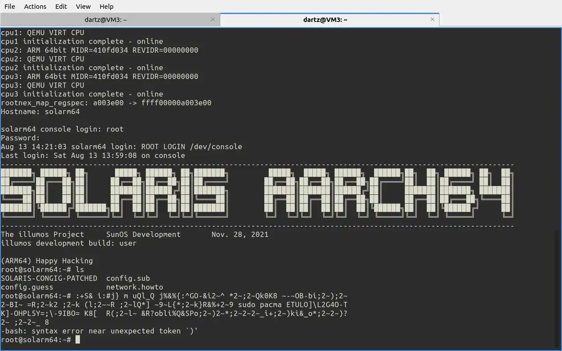Click 'cpu1 initialization complete - online' line

(x=82, y=41)
